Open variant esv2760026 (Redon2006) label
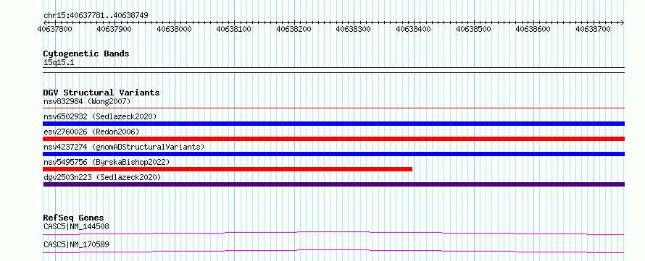The image size is (645, 261). point(91,132)
